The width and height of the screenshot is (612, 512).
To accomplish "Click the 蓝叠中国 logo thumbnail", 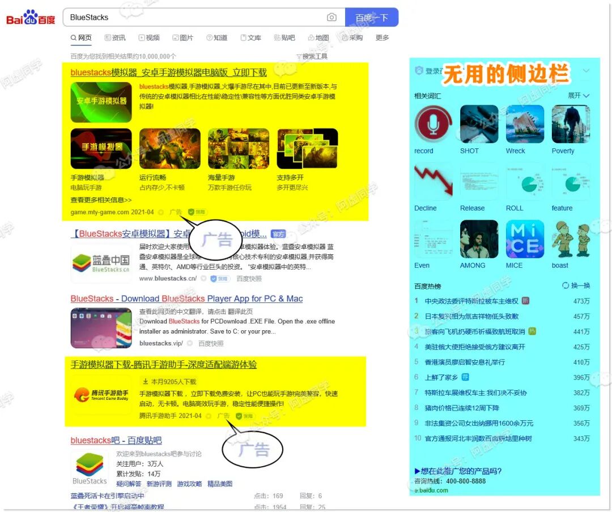I will point(101,263).
